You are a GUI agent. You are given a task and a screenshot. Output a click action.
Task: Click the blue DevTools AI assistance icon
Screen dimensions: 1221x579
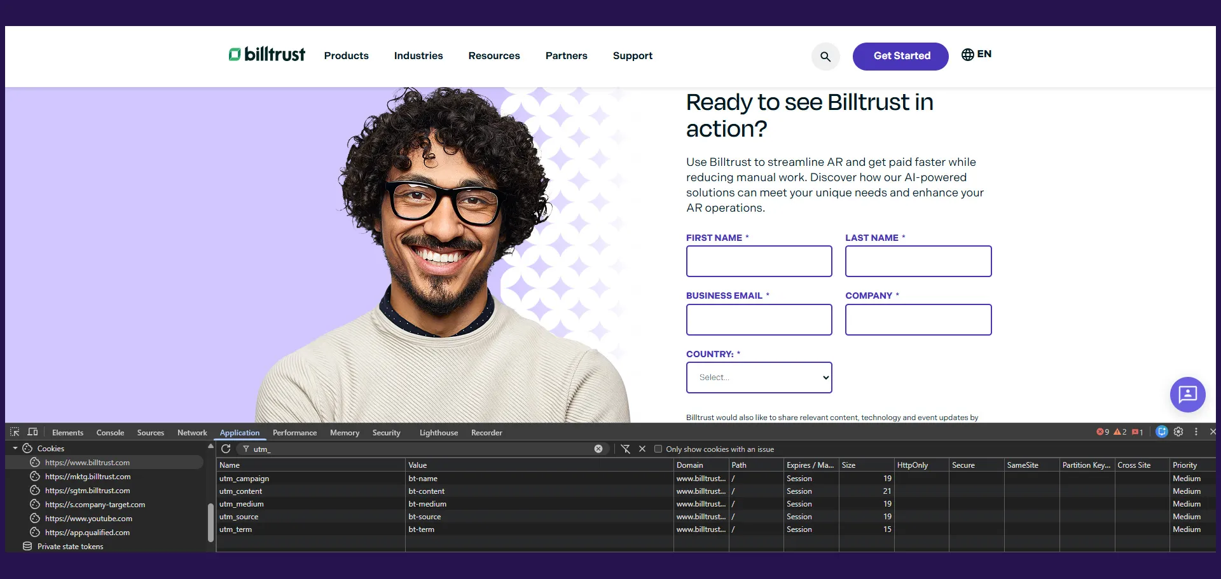click(1162, 432)
